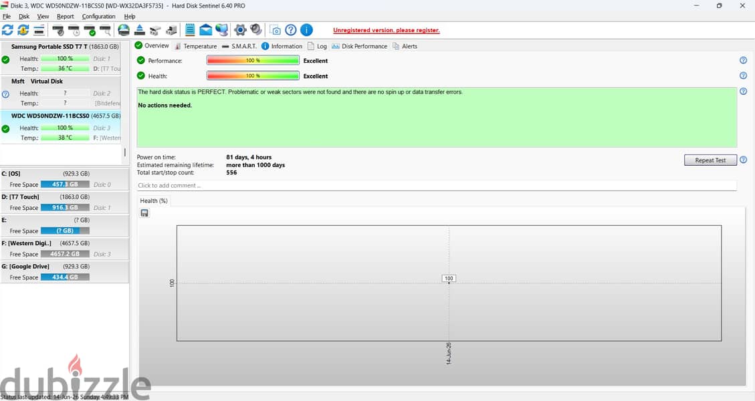Select the C: [OS] partition
The image size is (755, 401).
tap(64, 179)
